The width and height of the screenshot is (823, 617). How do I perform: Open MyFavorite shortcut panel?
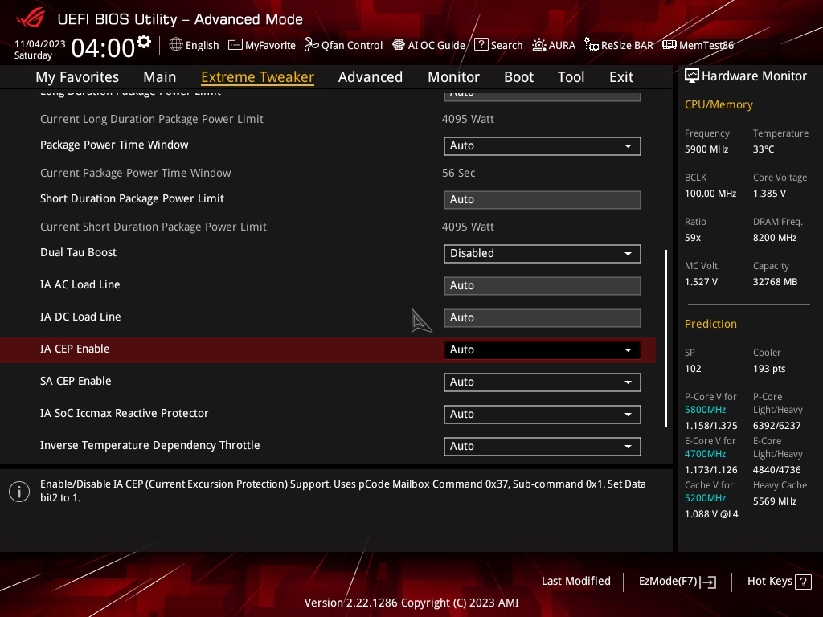[x=261, y=45]
